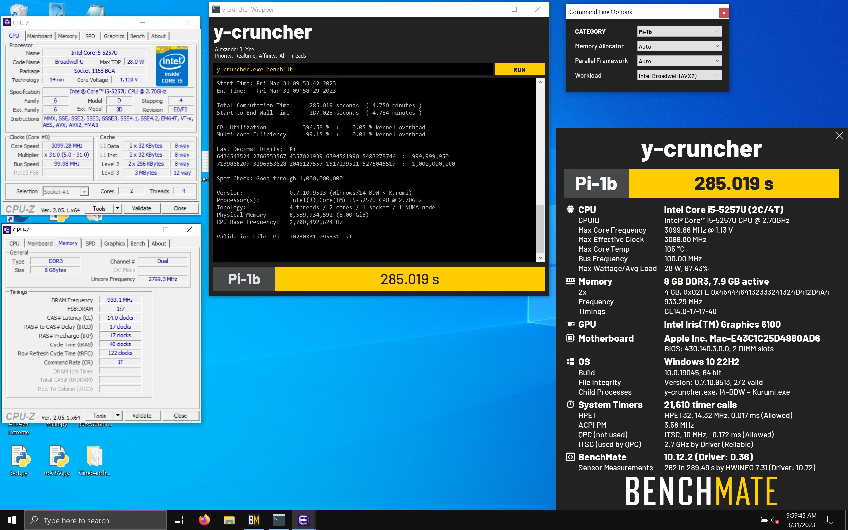Viewport: 848px width, 530px height.
Task: Open Bench tab in the top CPU-Z window
Action: point(137,36)
